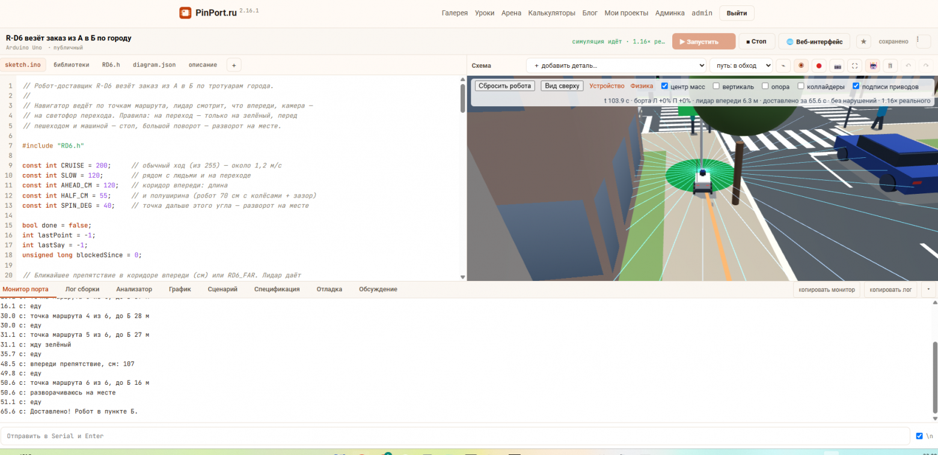Viewport: 938px width, 455px height.
Task: Click the Serial input field
Action: [455, 436]
